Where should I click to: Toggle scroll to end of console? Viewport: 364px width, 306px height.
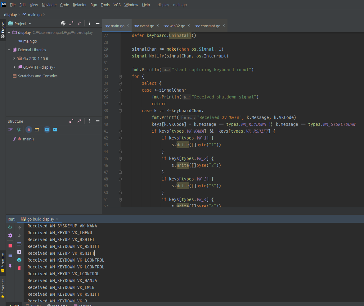[19, 252]
